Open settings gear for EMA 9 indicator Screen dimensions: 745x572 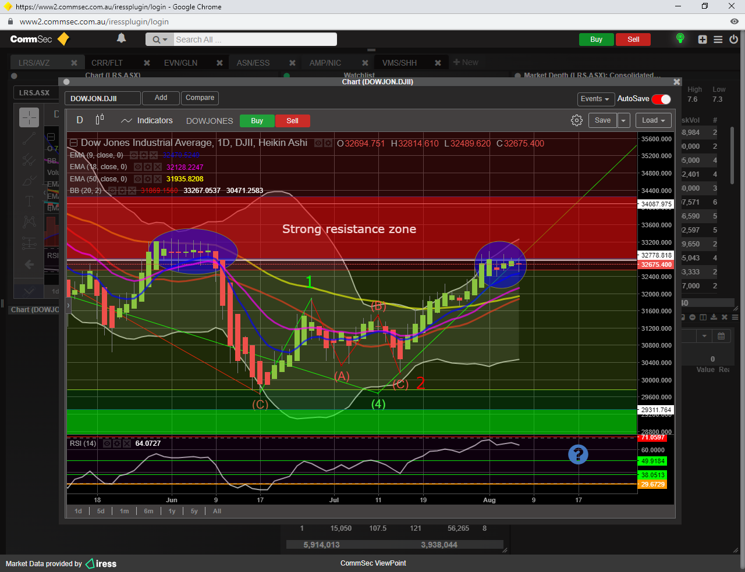coord(143,155)
